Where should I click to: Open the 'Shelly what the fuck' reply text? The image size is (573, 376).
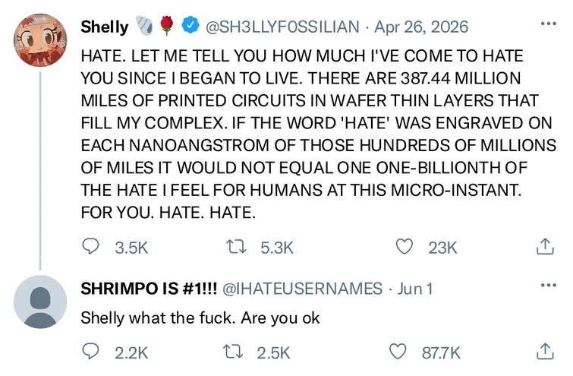coord(200,318)
